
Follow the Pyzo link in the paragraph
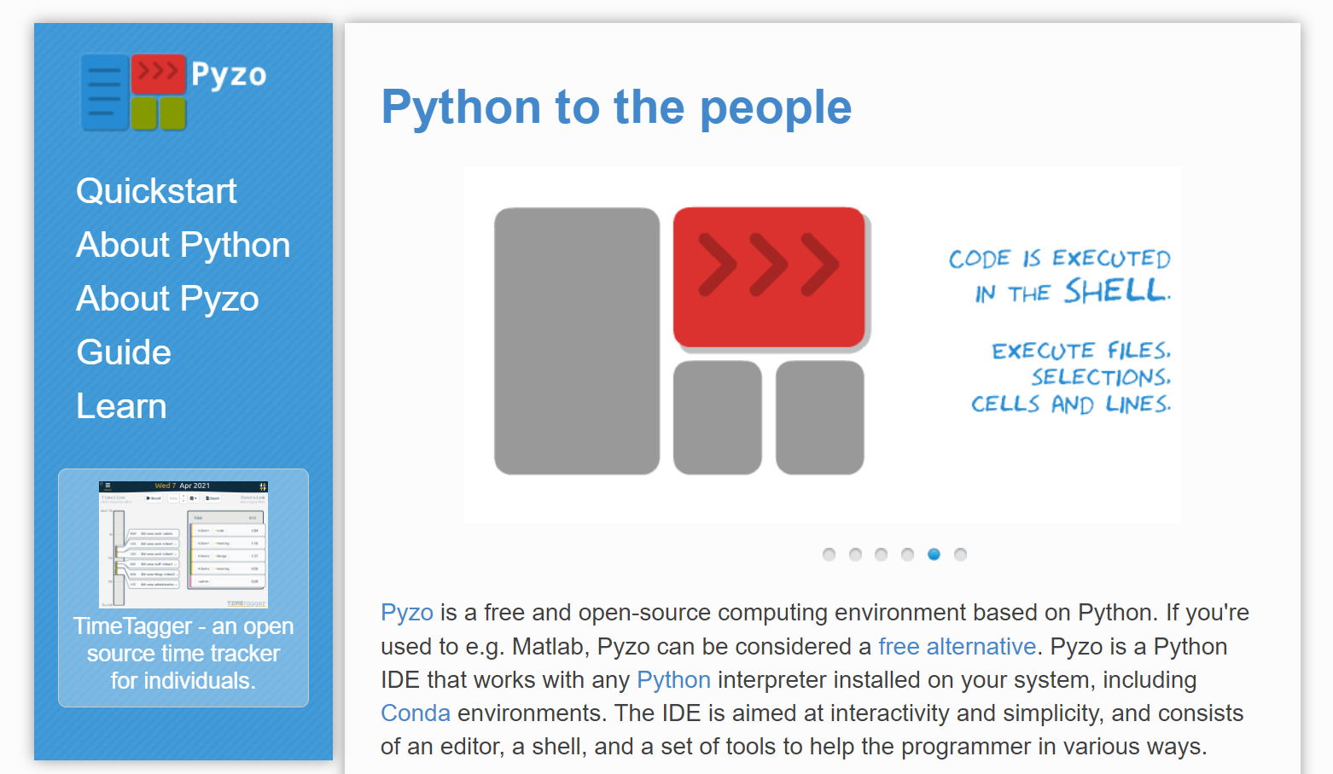pyautogui.click(x=407, y=613)
